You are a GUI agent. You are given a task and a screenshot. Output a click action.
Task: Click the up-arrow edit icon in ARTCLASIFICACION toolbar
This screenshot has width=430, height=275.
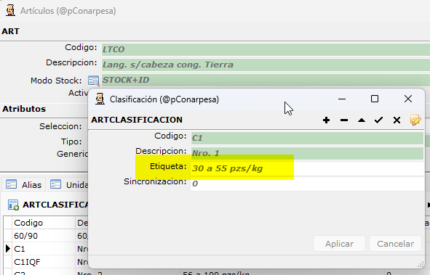362,120
